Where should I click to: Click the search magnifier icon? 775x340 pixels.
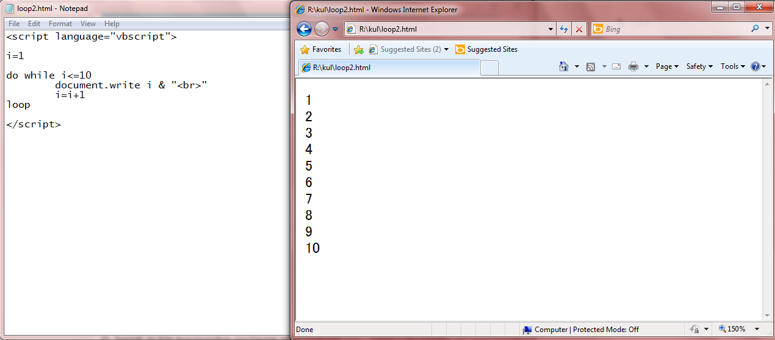[755, 29]
